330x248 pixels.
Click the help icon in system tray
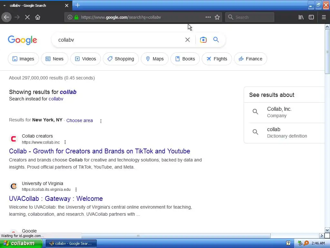pyautogui.click(x=288, y=243)
